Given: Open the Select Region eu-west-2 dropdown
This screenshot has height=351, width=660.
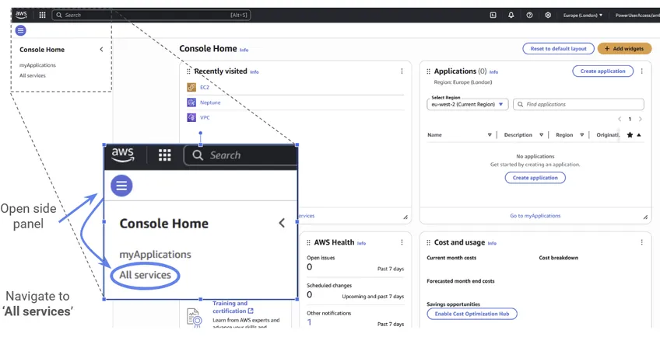Looking at the screenshot, I should [x=467, y=104].
